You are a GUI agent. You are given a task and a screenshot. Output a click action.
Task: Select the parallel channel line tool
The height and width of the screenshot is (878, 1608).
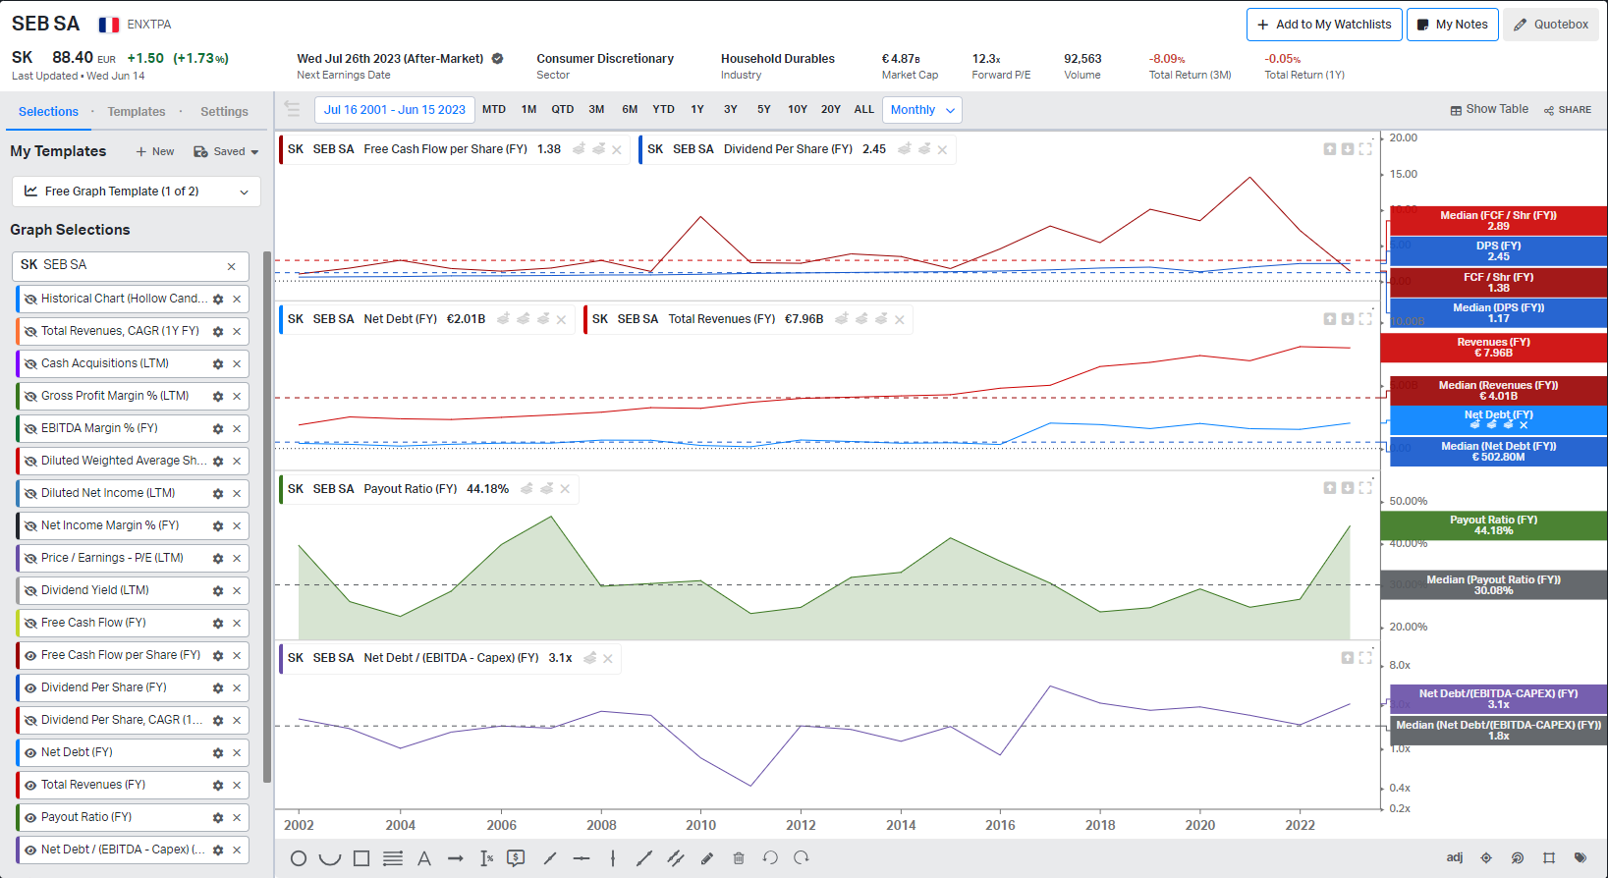pos(676,858)
